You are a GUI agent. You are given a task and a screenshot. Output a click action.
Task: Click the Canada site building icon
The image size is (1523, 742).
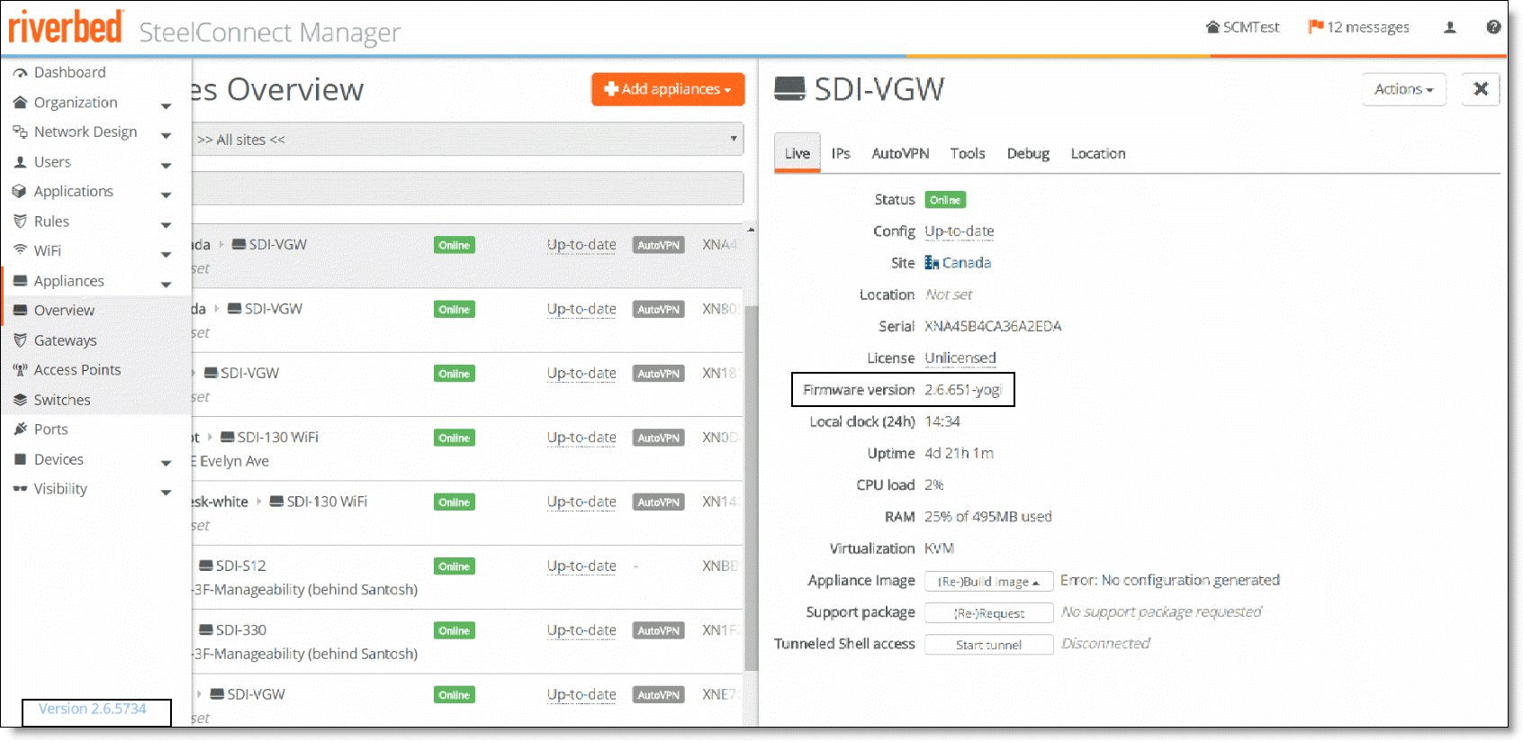pyautogui.click(x=932, y=263)
